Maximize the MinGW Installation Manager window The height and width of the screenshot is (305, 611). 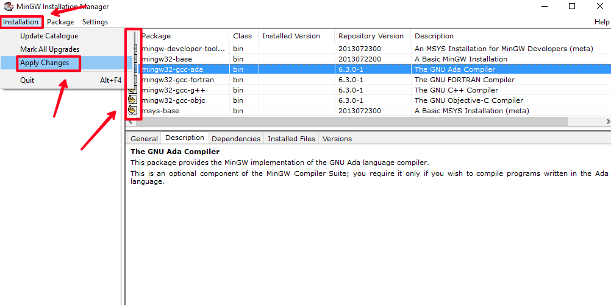coord(572,6)
